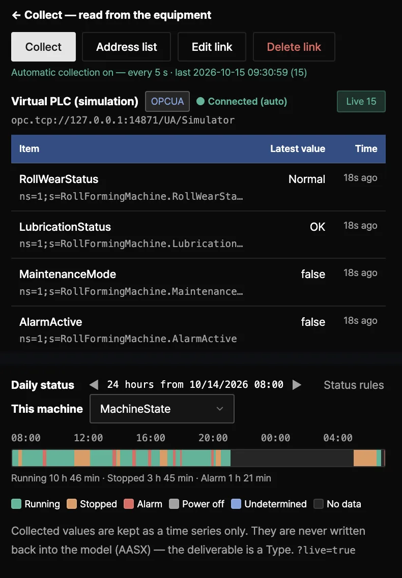The width and height of the screenshot is (402, 578).
Task: Go back using the left arrow icon
Action: coord(16,15)
